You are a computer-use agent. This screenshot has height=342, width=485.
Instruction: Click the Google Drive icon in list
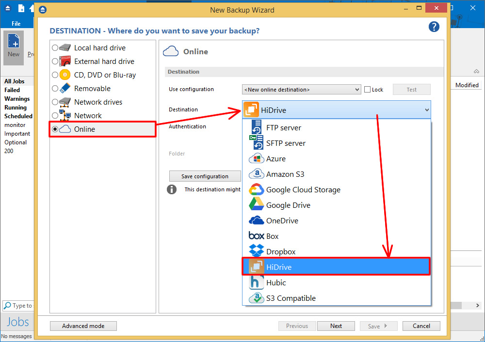pos(256,205)
